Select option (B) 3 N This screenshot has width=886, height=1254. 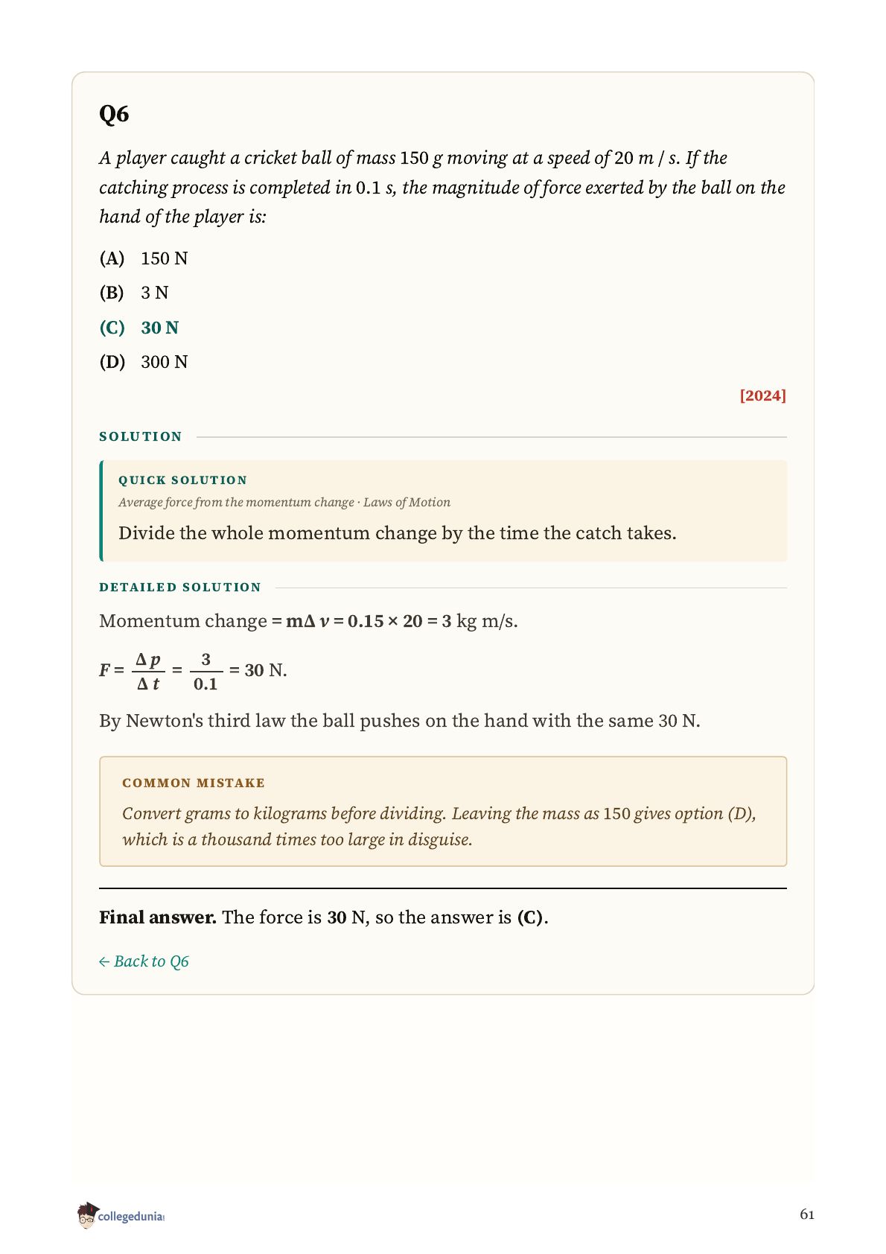point(134,293)
